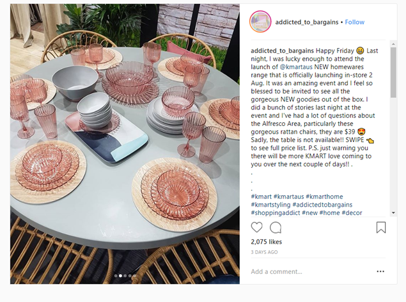Save the post with the bookmark icon
Viewport: 406px width, 302px height.
(381, 227)
